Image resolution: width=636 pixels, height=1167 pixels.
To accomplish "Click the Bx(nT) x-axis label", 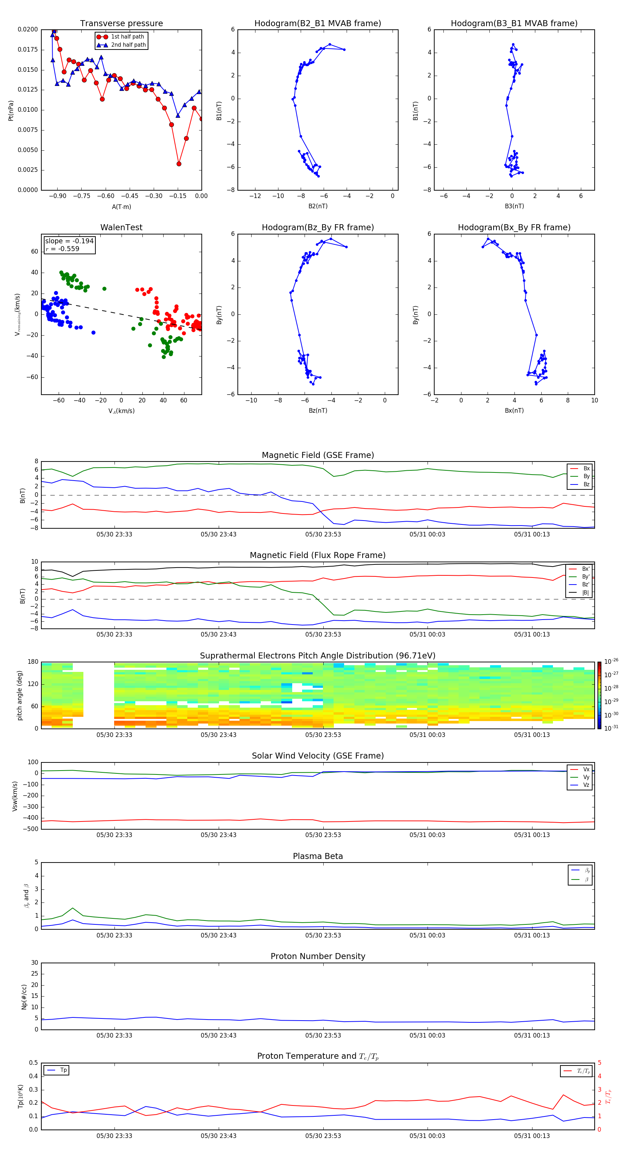I will click(514, 411).
